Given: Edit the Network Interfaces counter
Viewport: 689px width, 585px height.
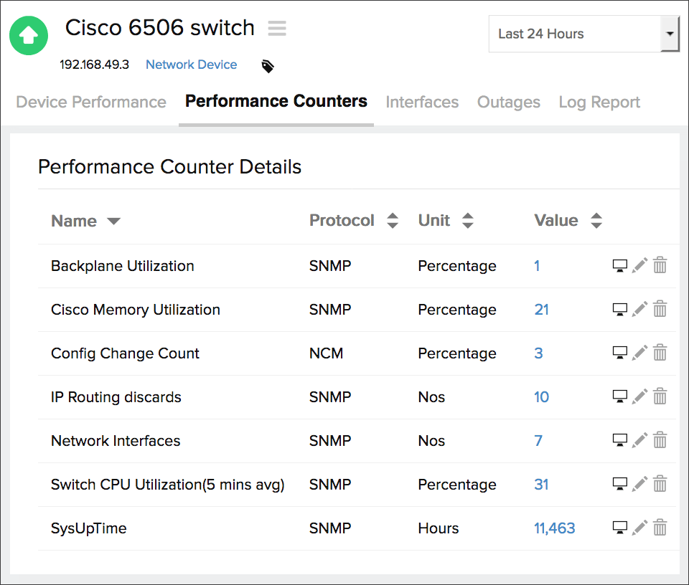Looking at the screenshot, I should point(639,440).
